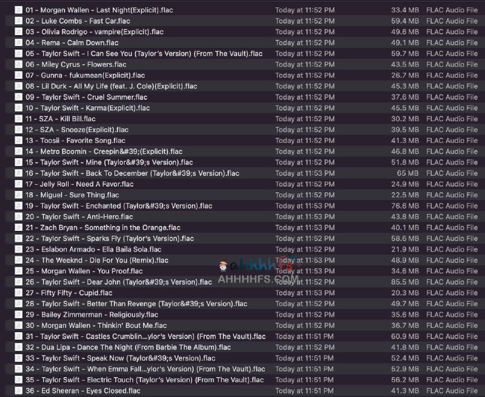485x397 pixels.
Task: Select the icon beside Fifty Fifty Cupid
Action: (x=18, y=293)
